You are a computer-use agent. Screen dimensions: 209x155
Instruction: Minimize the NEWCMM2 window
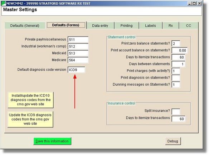click(x=189, y=3)
